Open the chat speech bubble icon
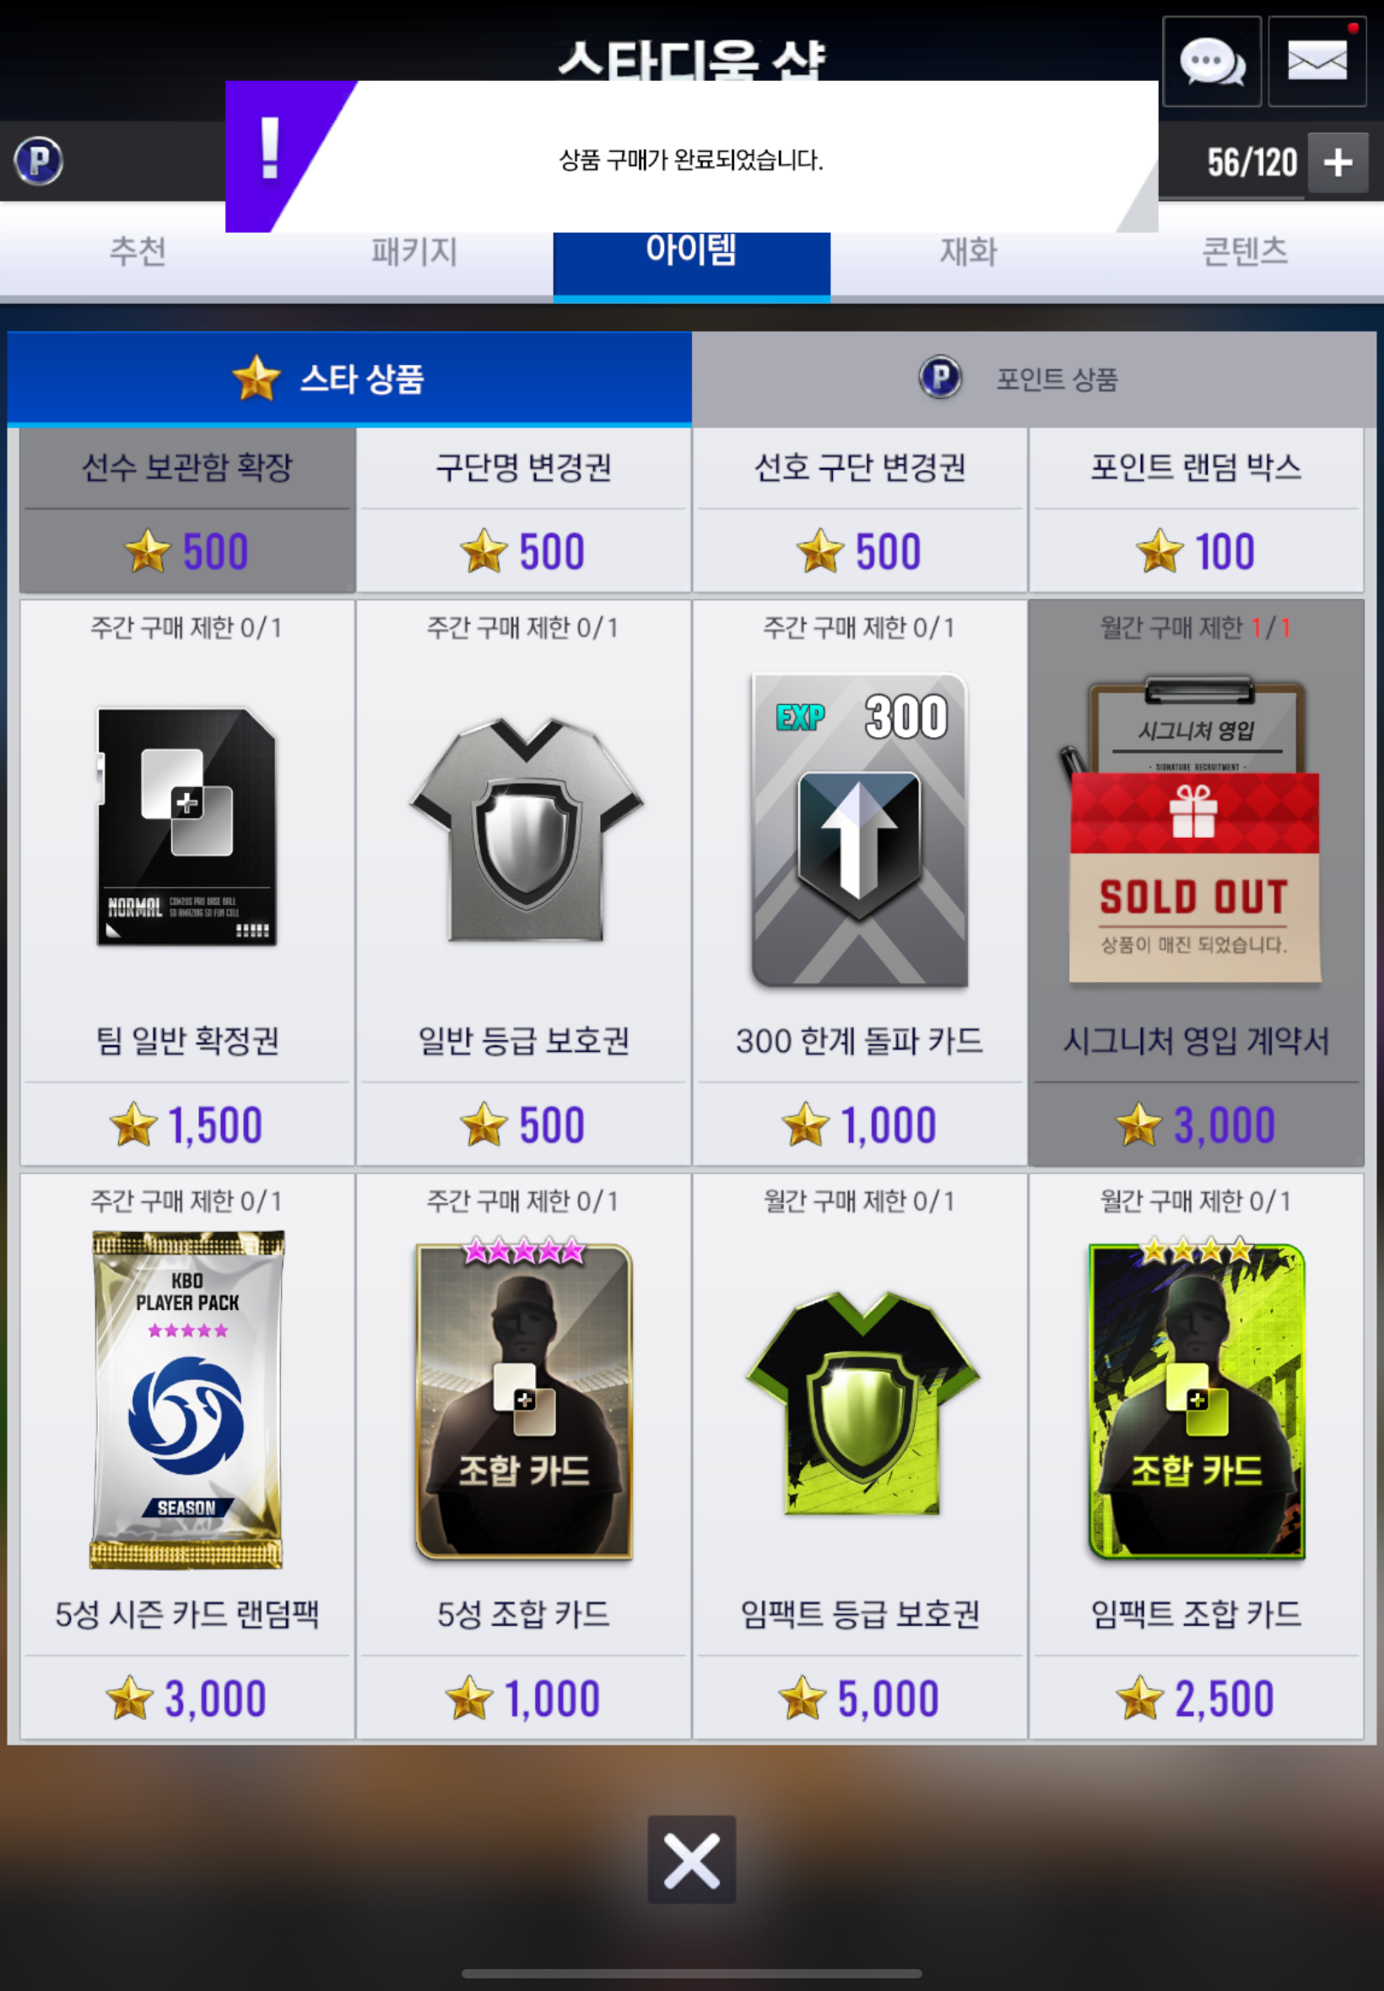Viewport: 1384px width, 1991px height. pos(1212,62)
